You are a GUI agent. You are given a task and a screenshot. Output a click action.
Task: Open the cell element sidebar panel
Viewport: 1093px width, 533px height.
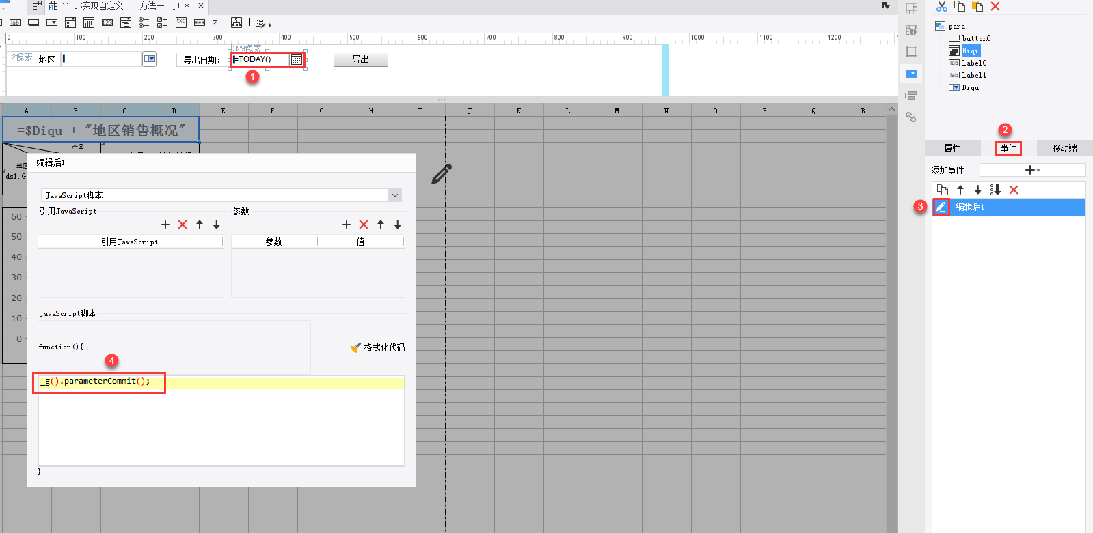tap(911, 8)
